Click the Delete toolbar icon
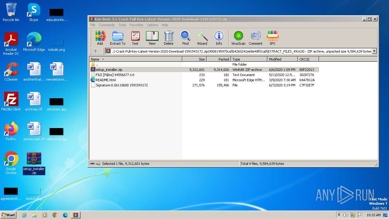Viewport: 389px width, 219px height. pyautogui.click(x=169, y=38)
